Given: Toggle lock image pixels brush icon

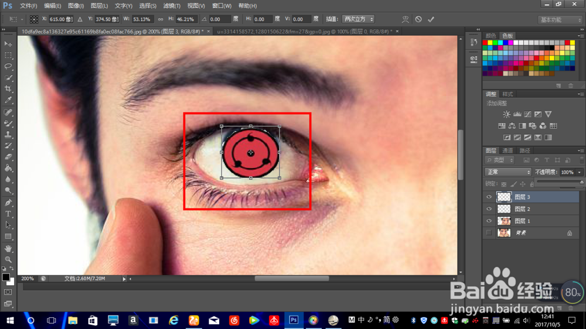Looking at the screenshot, I should click(513, 184).
